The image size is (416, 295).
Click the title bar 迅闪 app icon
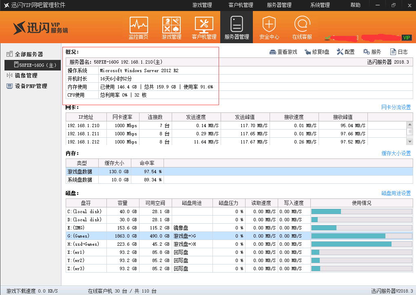[x=7, y=5]
